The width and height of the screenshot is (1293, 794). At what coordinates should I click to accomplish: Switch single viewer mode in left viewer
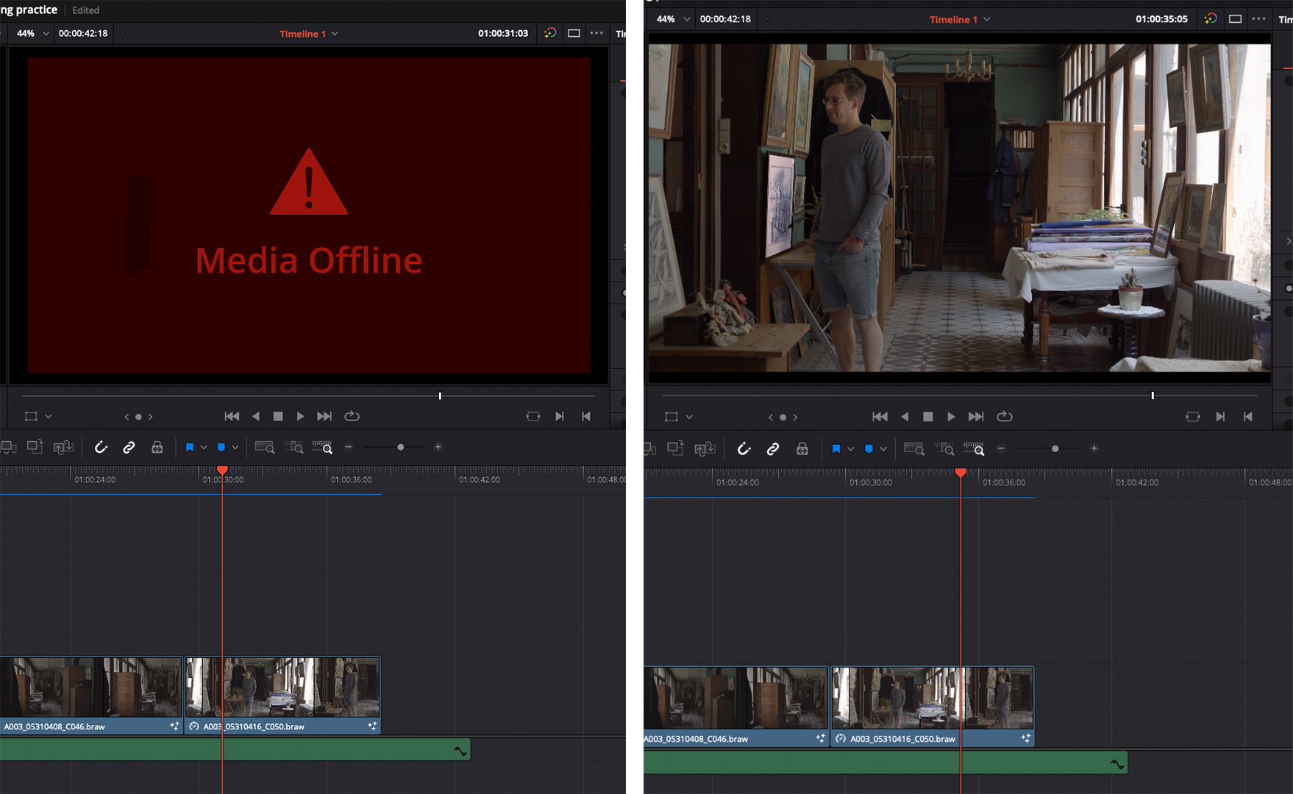[x=574, y=33]
